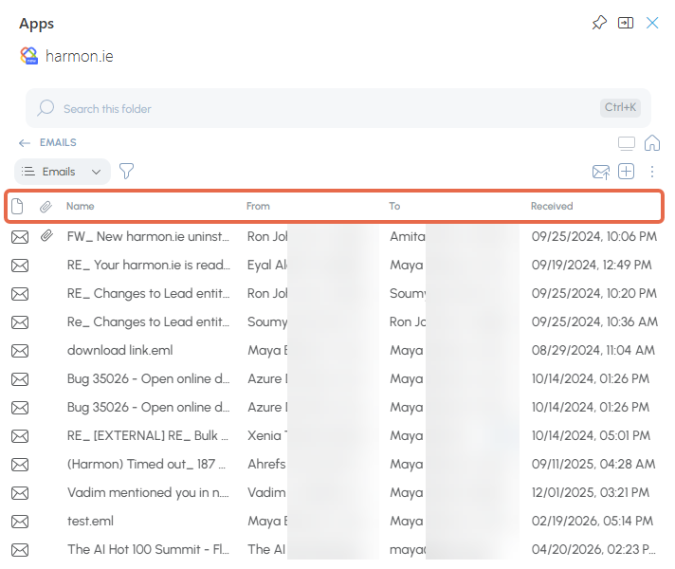
Task: Click the add new plus icon
Action: (x=626, y=171)
